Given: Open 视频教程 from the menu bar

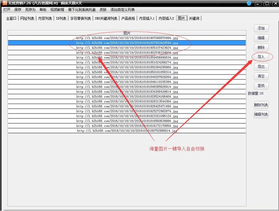Looking at the screenshot, I should pyautogui.click(x=57, y=10).
